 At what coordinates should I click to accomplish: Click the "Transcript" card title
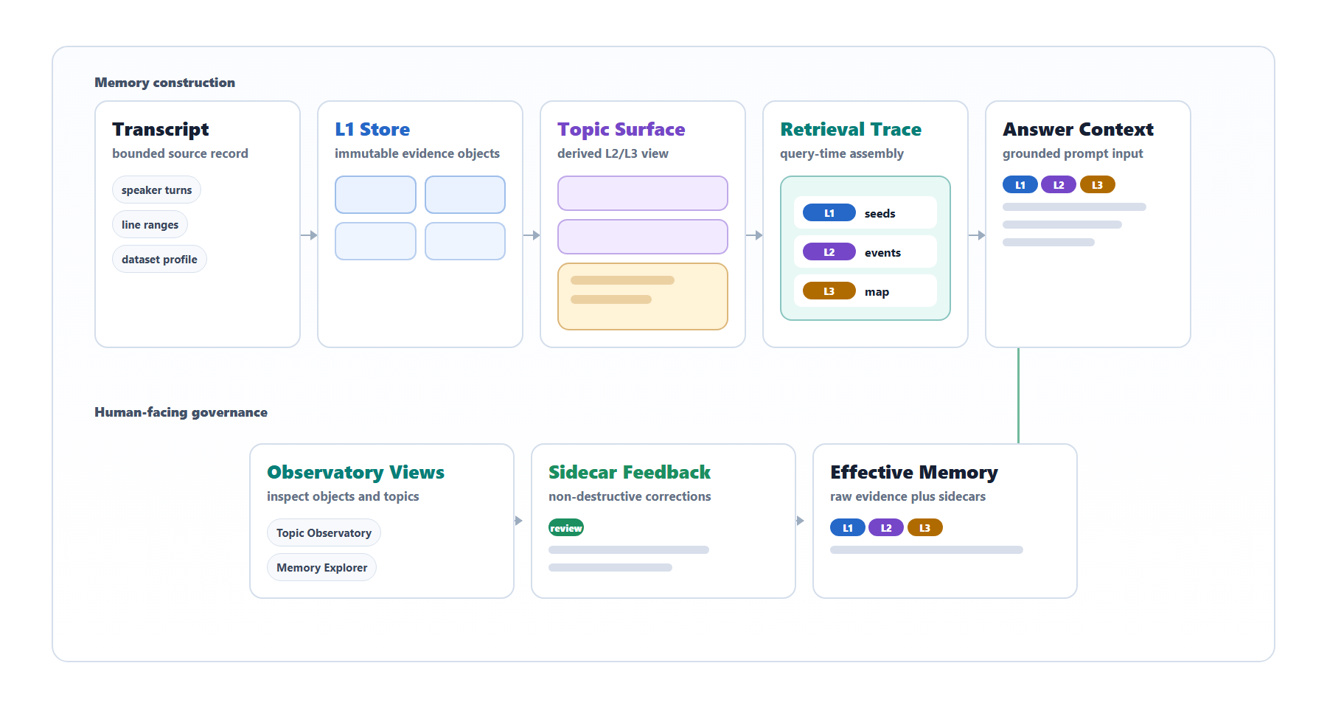(x=161, y=129)
